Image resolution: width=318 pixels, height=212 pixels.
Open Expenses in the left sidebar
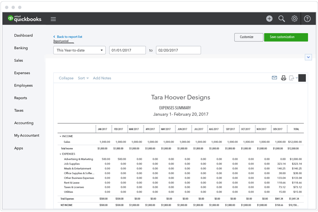click(22, 73)
